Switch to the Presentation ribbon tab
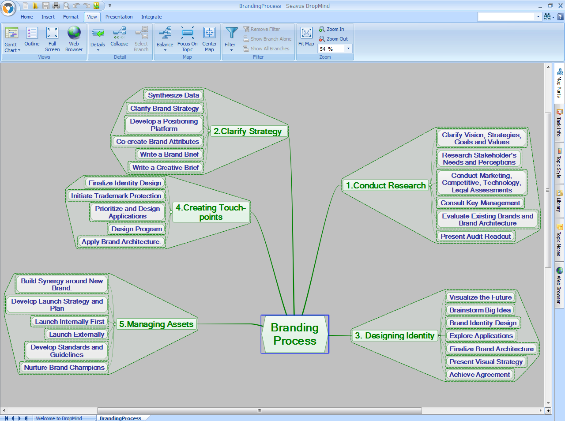This screenshot has height=421, width=565. coord(119,17)
